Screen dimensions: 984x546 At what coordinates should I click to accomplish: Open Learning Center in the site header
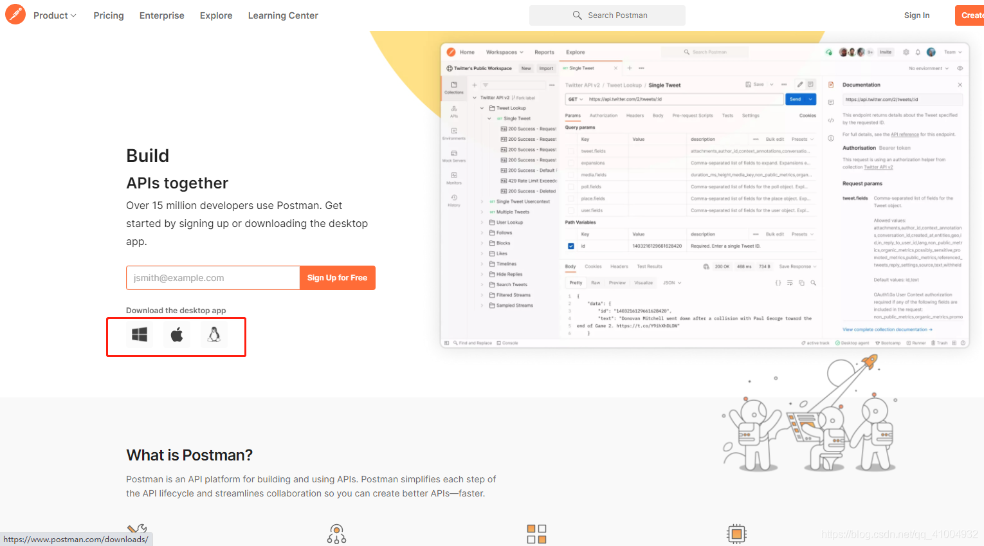[283, 15]
